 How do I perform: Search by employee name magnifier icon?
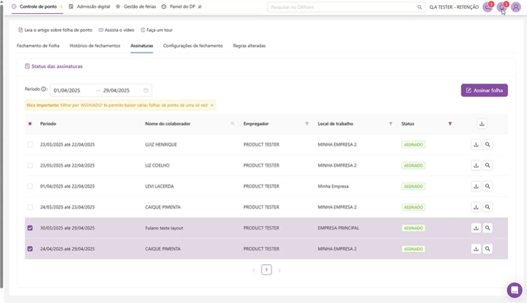click(233, 123)
